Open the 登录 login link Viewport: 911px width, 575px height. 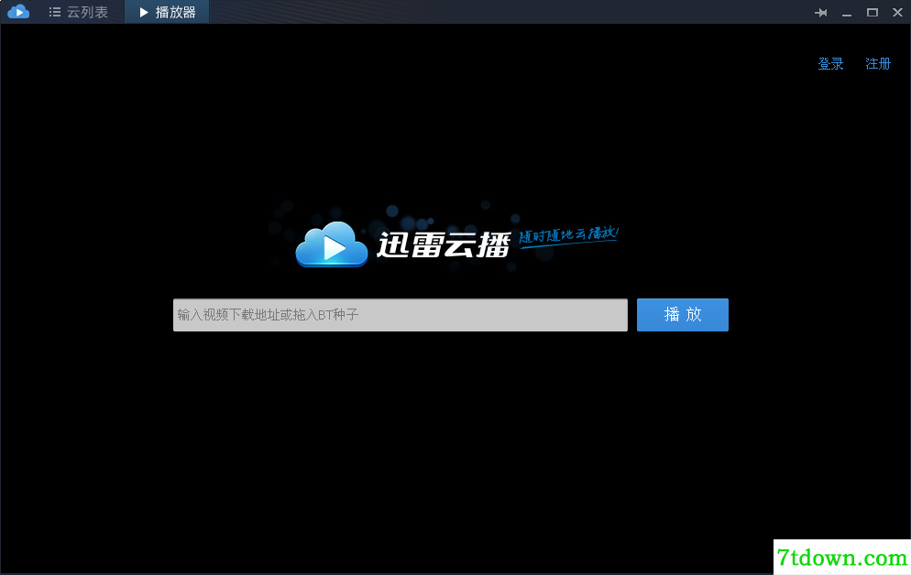click(x=830, y=64)
